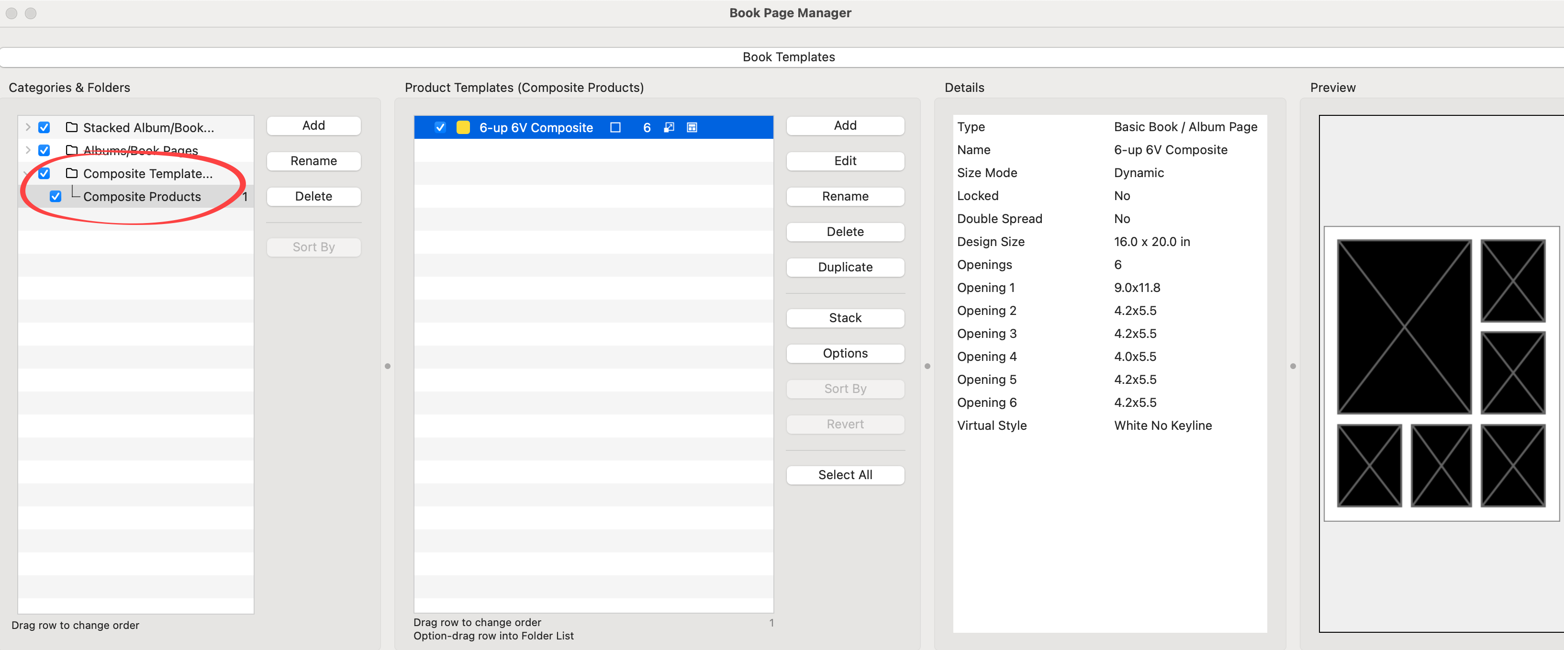The height and width of the screenshot is (650, 1564).
Task: Collapse the Composite Template category
Action: click(x=27, y=174)
